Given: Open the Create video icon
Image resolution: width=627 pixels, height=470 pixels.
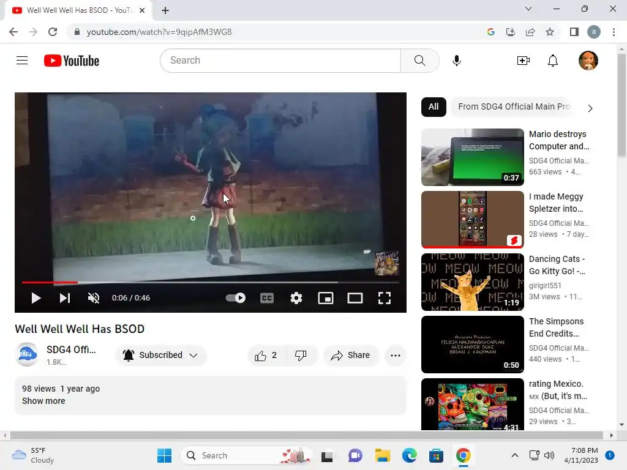Looking at the screenshot, I should point(523,61).
